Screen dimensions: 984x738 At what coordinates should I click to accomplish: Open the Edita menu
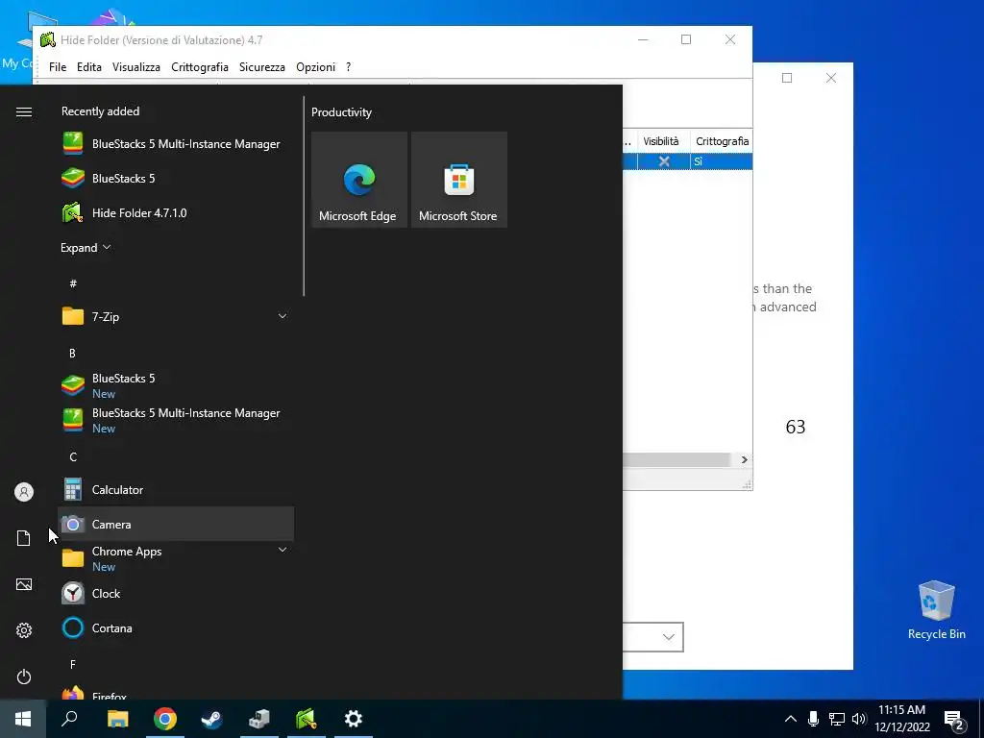tap(89, 67)
